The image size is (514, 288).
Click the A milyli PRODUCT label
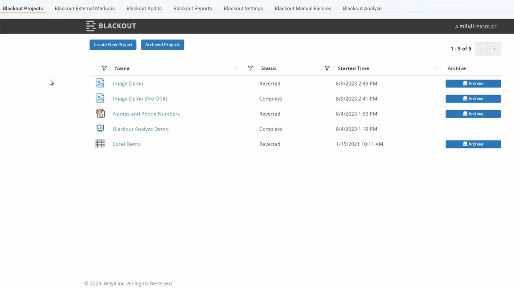tap(476, 26)
